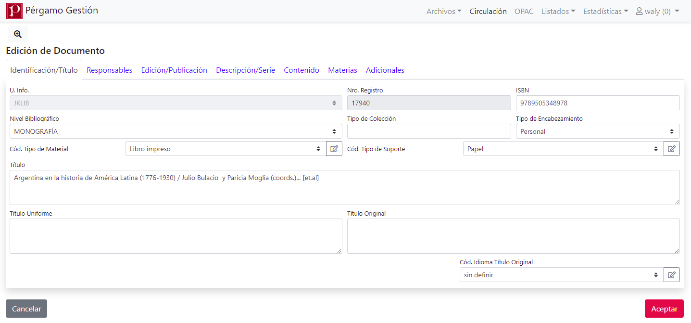Expand the sin definir language dropdown
The height and width of the screenshot is (323, 691).
click(561, 275)
